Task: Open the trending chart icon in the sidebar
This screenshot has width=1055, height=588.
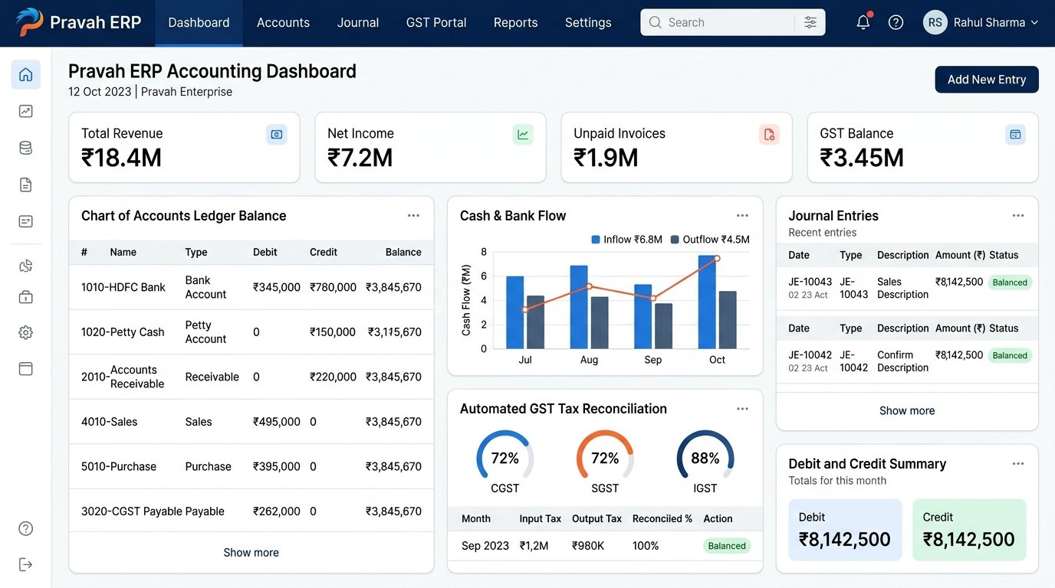Action: pyautogui.click(x=26, y=112)
